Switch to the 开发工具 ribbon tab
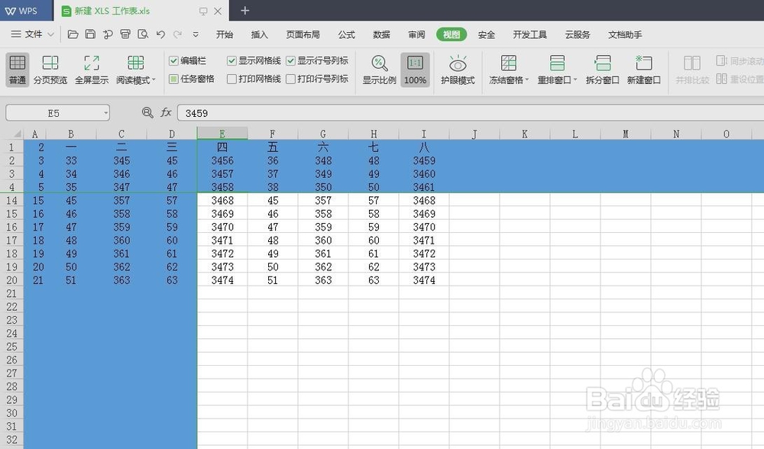Viewport: 764px width, 449px height. pos(530,34)
